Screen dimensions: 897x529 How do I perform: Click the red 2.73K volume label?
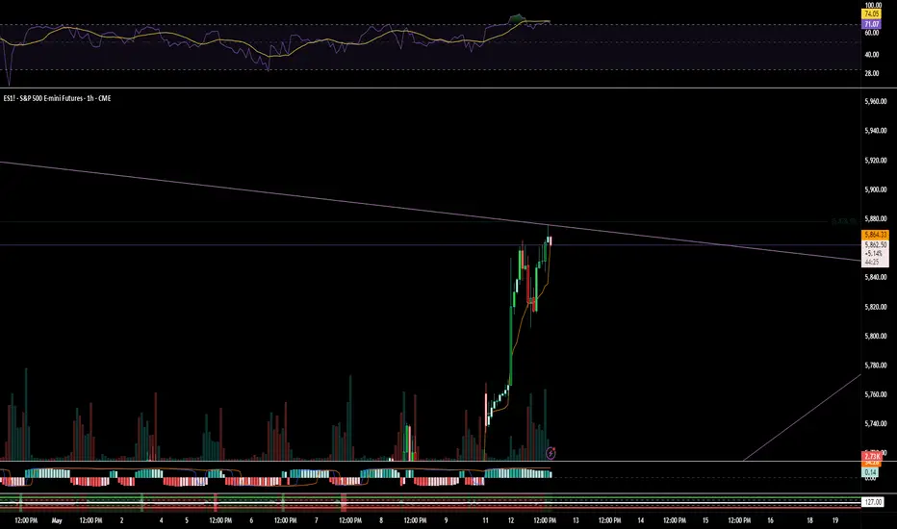click(872, 456)
